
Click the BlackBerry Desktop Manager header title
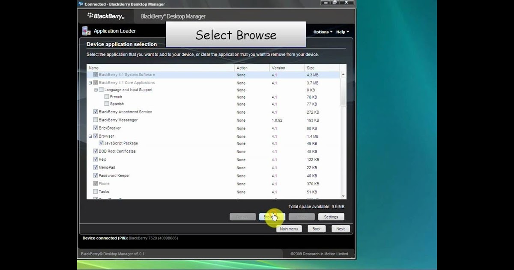coord(173,16)
